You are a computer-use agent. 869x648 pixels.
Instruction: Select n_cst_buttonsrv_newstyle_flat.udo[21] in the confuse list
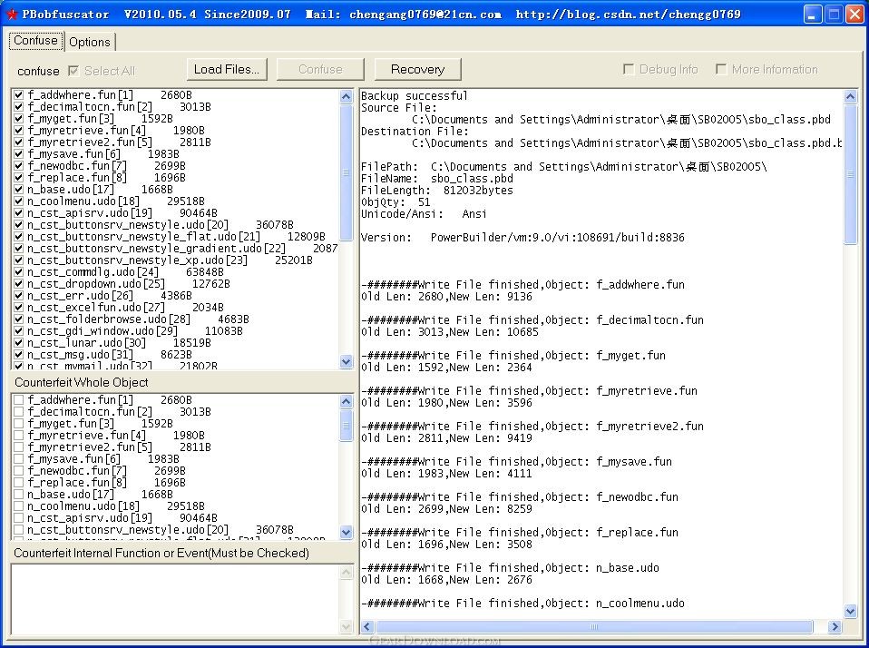click(176, 237)
